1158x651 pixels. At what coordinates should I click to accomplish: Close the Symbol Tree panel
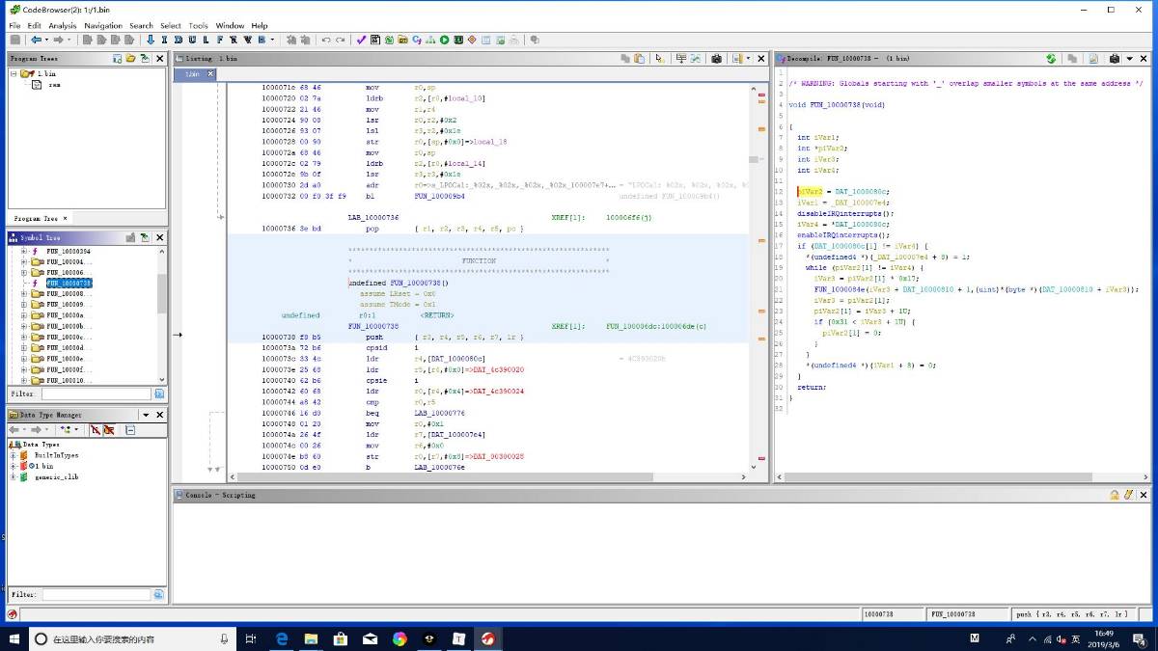point(160,237)
